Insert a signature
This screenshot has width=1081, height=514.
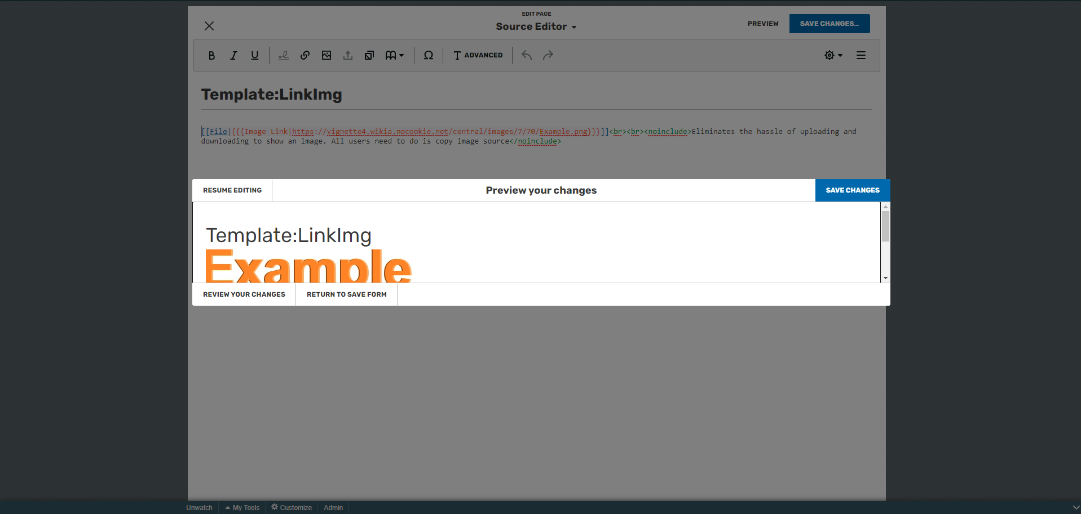(284, 55)
